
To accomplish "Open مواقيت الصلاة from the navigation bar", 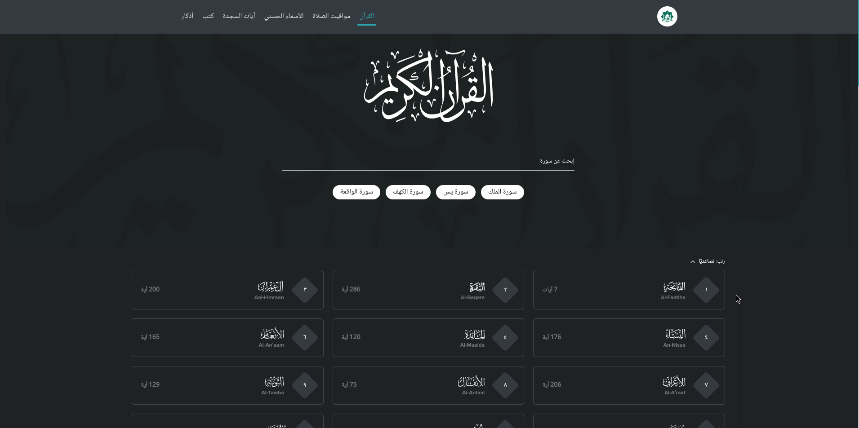I will click(x=332, y=16).
